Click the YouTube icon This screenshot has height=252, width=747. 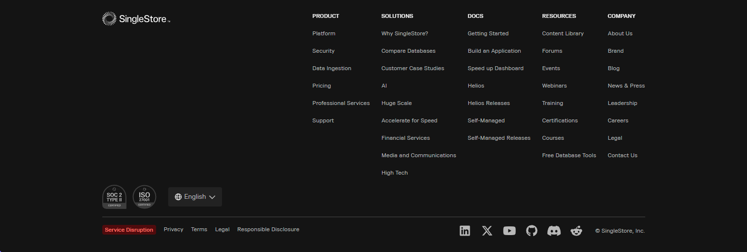(509, 231)
